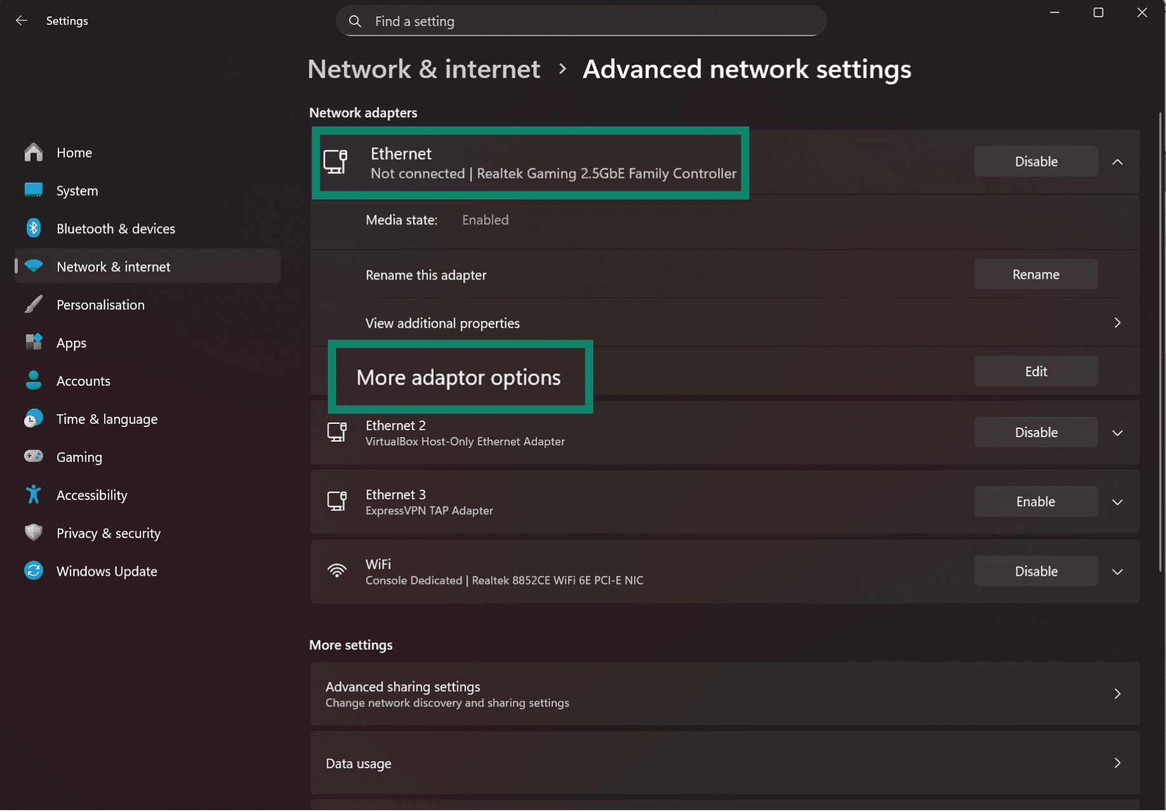Select the Gaming sidebar icon
1166x812 pixels.
(x=33, y=456)
